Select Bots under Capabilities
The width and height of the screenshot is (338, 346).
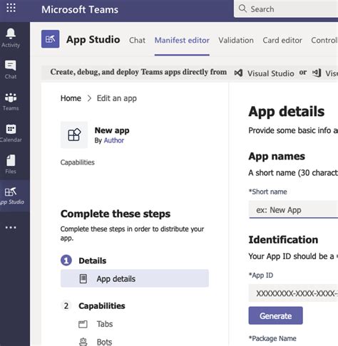(x=104, y=342)
